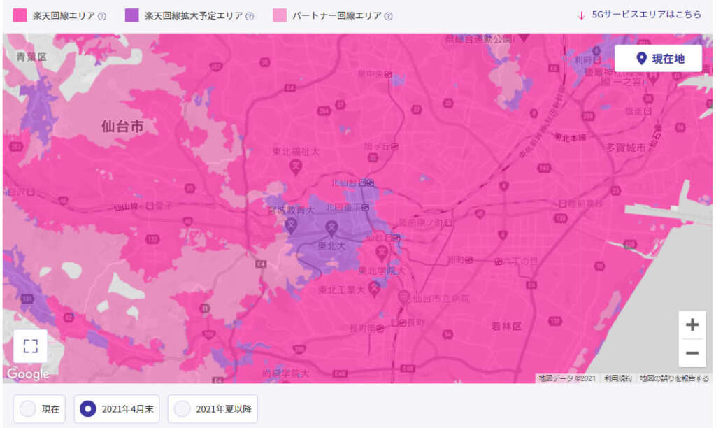Click the Google logo on map

coord(28,373)
